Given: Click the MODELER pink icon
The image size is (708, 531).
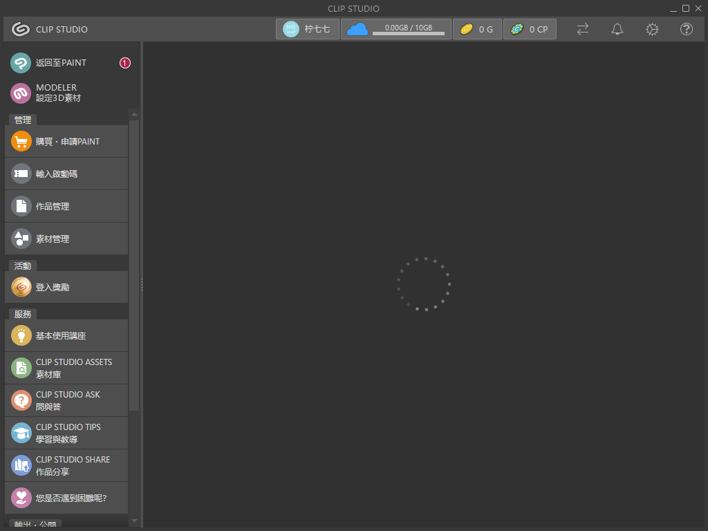Looking at the screenshot, I should [21, 93].
